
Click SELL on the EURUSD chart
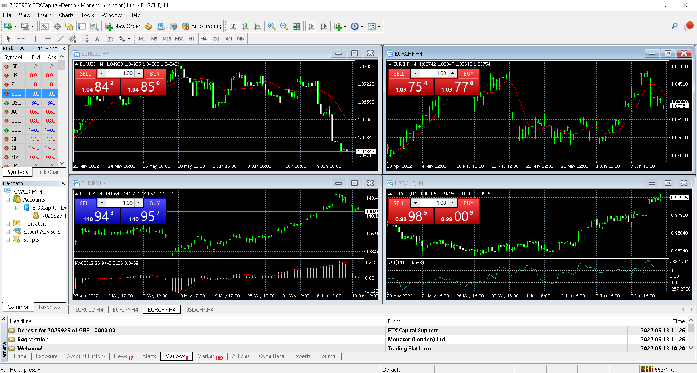coord(85,73)
